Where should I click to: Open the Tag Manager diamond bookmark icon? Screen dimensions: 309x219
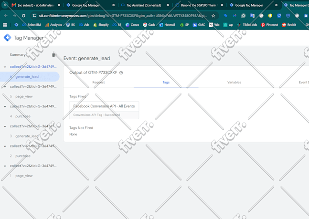tap(16, 25)
